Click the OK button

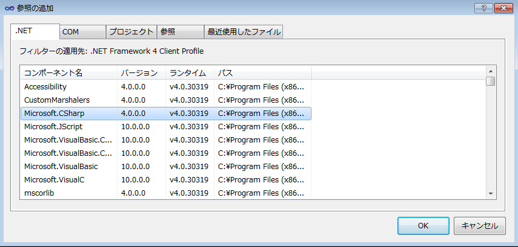coord(423,226)
